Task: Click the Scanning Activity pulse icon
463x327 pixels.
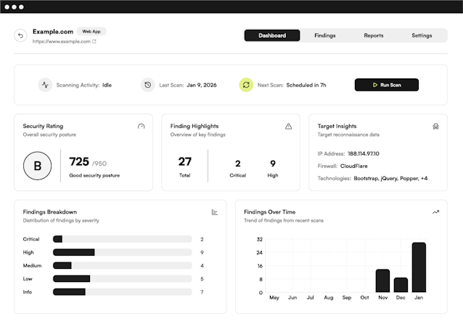Action: pos(45,85)
